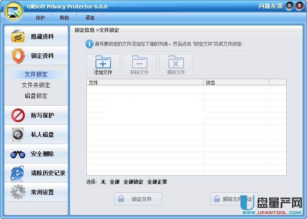Open the 清除历史记录 clear history section
307x219 pixels.
(36, 173)
